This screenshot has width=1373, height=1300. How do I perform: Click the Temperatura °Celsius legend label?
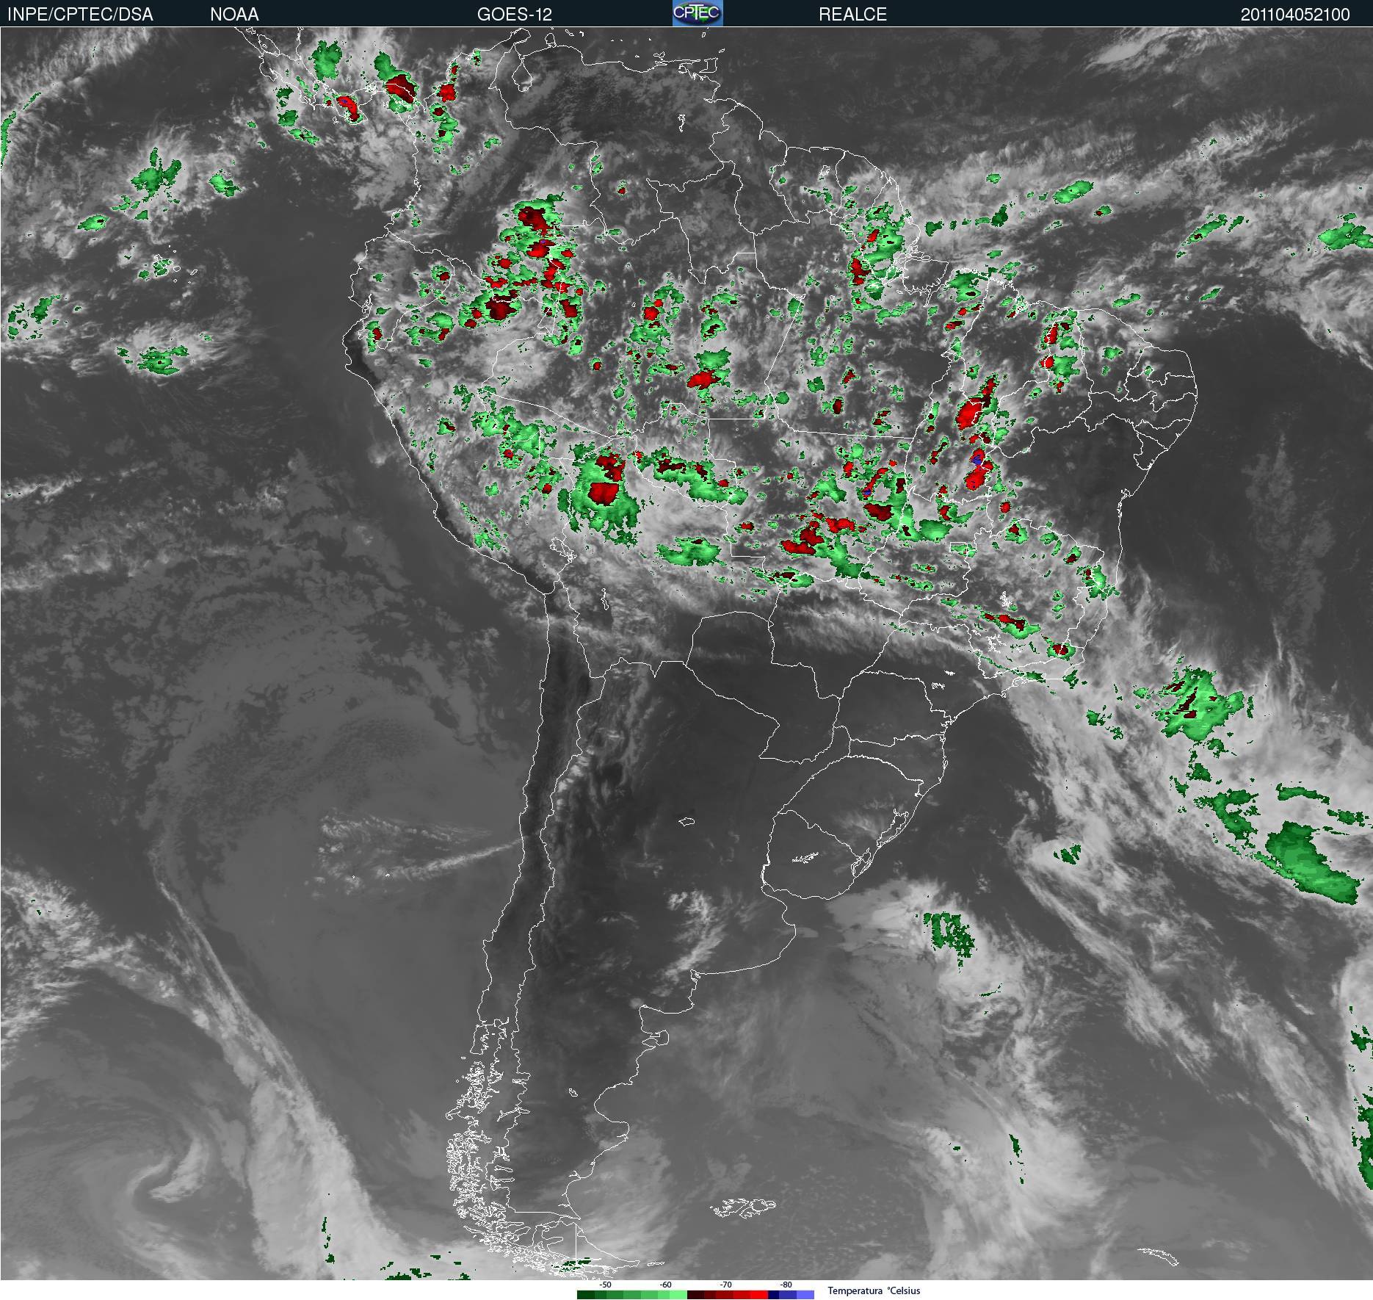click(x=874, y=1290)
